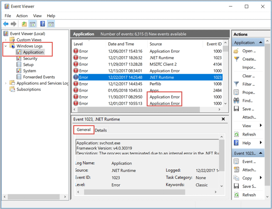This screenshot has height=209, width=272.
Task: Click Actions pane vertical scroll down arrow
Action: click(x=267, y=197)
